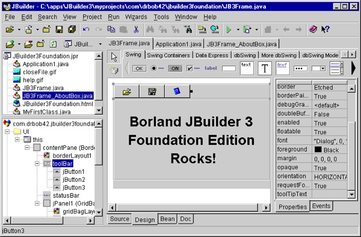This screenshot has height=237, width=361.
Task: Pick the large T text component icon
Action: coord(265,69)
